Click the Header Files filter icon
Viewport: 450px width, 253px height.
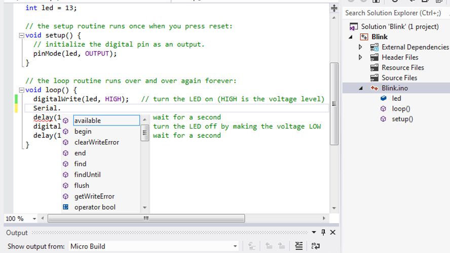374,57
